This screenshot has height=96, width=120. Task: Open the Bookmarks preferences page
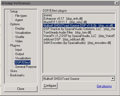point(17,75)
